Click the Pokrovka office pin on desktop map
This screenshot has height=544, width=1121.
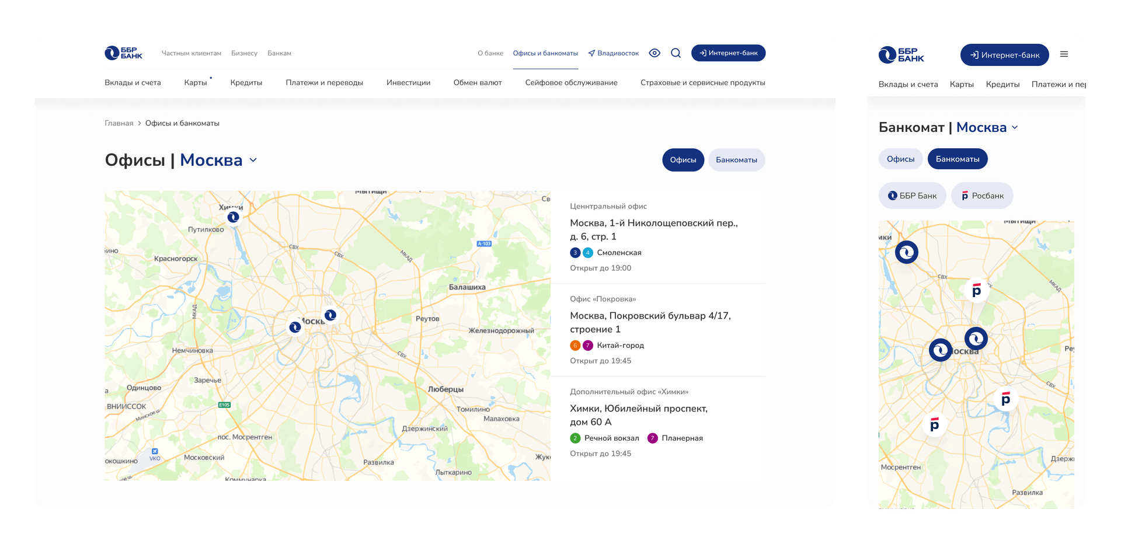click(x=330, y=315)
